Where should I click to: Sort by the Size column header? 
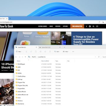[68, 61]
